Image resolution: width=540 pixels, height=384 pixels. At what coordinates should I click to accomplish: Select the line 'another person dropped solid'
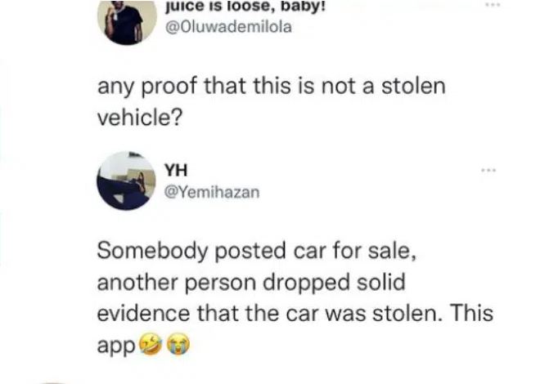coord(251,283)
